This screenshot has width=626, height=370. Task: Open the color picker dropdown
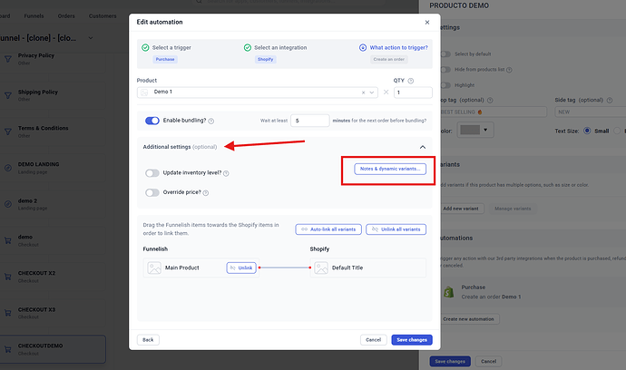473,130
